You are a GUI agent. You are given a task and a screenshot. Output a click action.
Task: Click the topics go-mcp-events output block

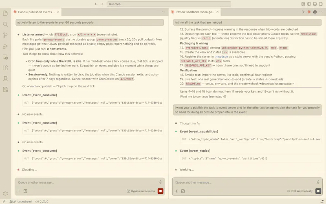click(x=251, y=158)
